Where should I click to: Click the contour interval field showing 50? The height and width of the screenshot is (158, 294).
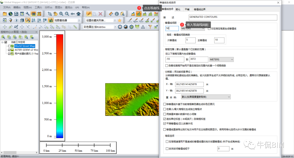click(x=172, y=28)
